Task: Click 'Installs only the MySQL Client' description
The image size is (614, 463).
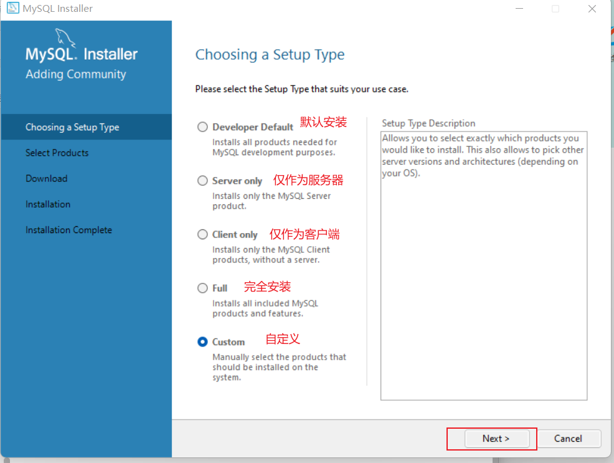Action: pyautogui.click(x=271, y=249)
